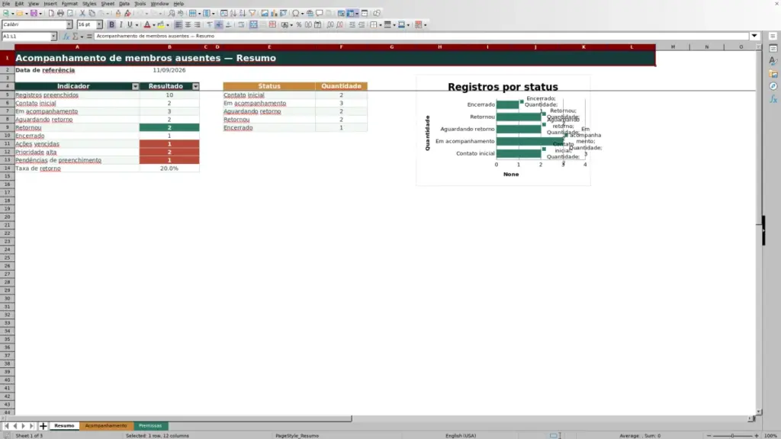Viewport: 781px width, 439px height.
Task: Align text left
Action: pyautogui.click(x=178, y=24)
